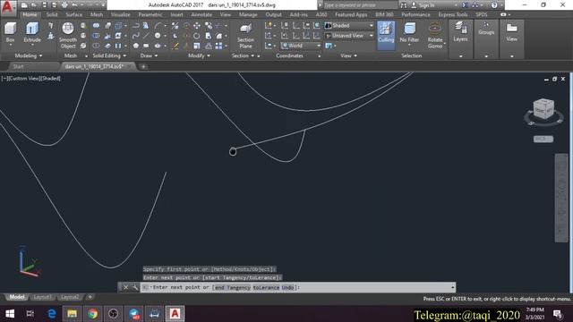Switch to the Start file tab
Viewport: 573px width, 322px height.
[18, 66]
